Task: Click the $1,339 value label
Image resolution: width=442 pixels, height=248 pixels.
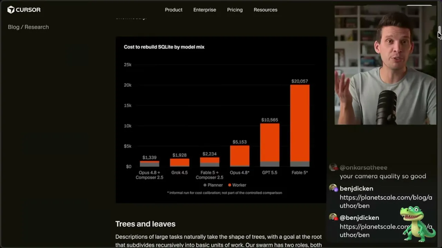Action: click(x=150, y=157)
